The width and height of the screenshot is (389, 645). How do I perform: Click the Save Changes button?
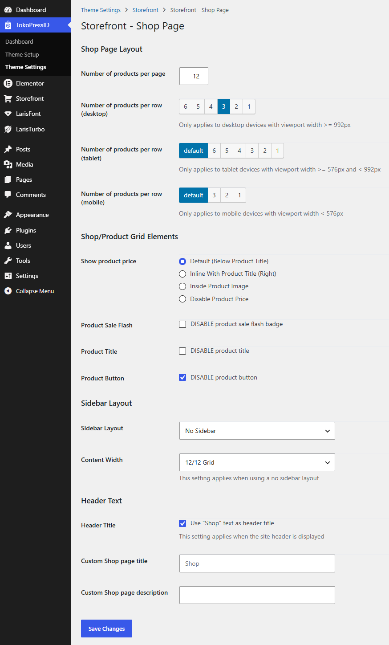[x=106, y=629]
